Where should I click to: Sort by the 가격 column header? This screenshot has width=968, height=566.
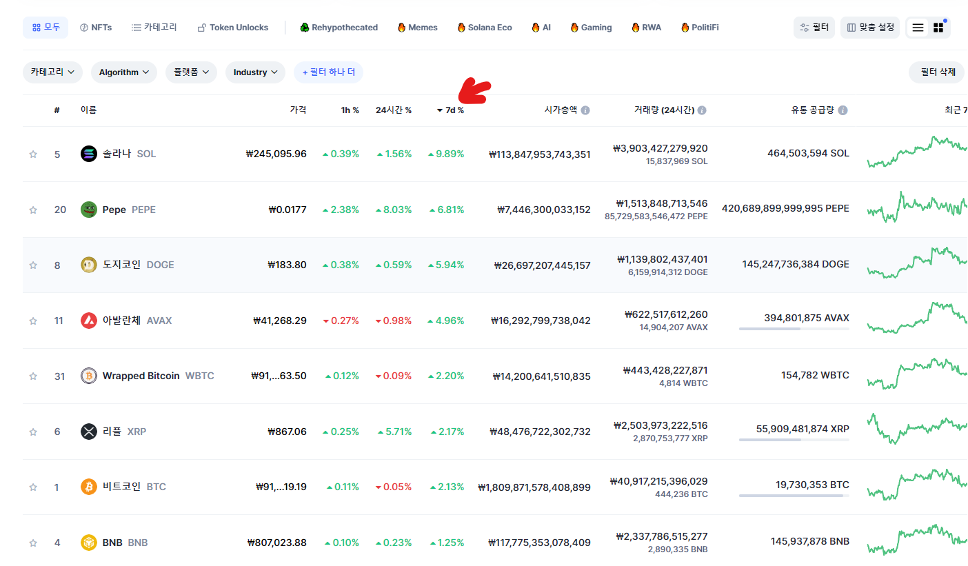coord(298,110)
